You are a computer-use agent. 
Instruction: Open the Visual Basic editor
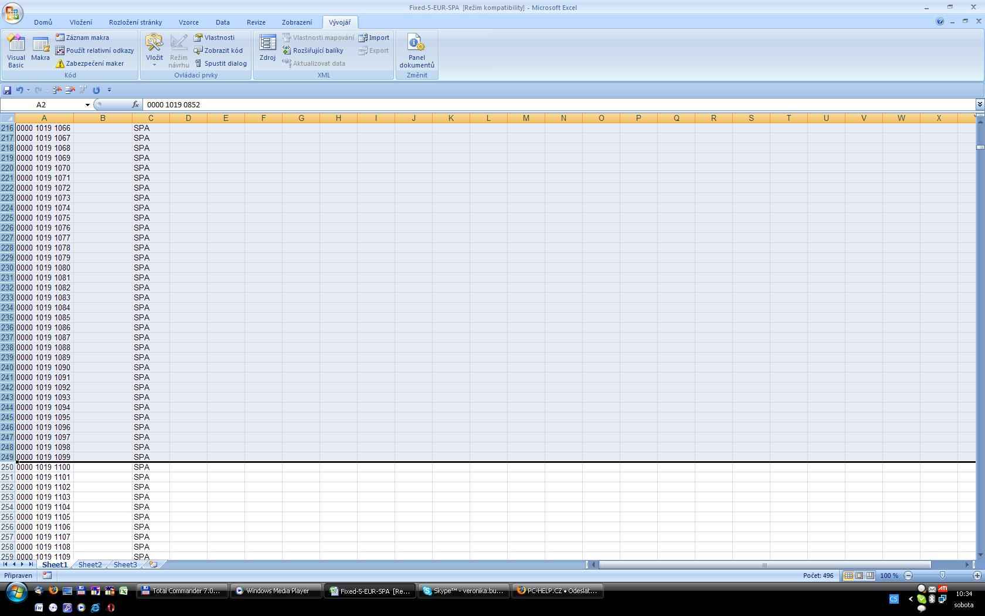[x=16, y=50]
